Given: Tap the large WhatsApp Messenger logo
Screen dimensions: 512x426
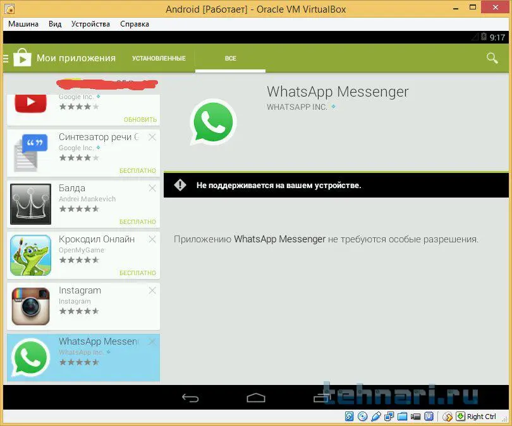Looking at the screenshot, I should (213, 122).
